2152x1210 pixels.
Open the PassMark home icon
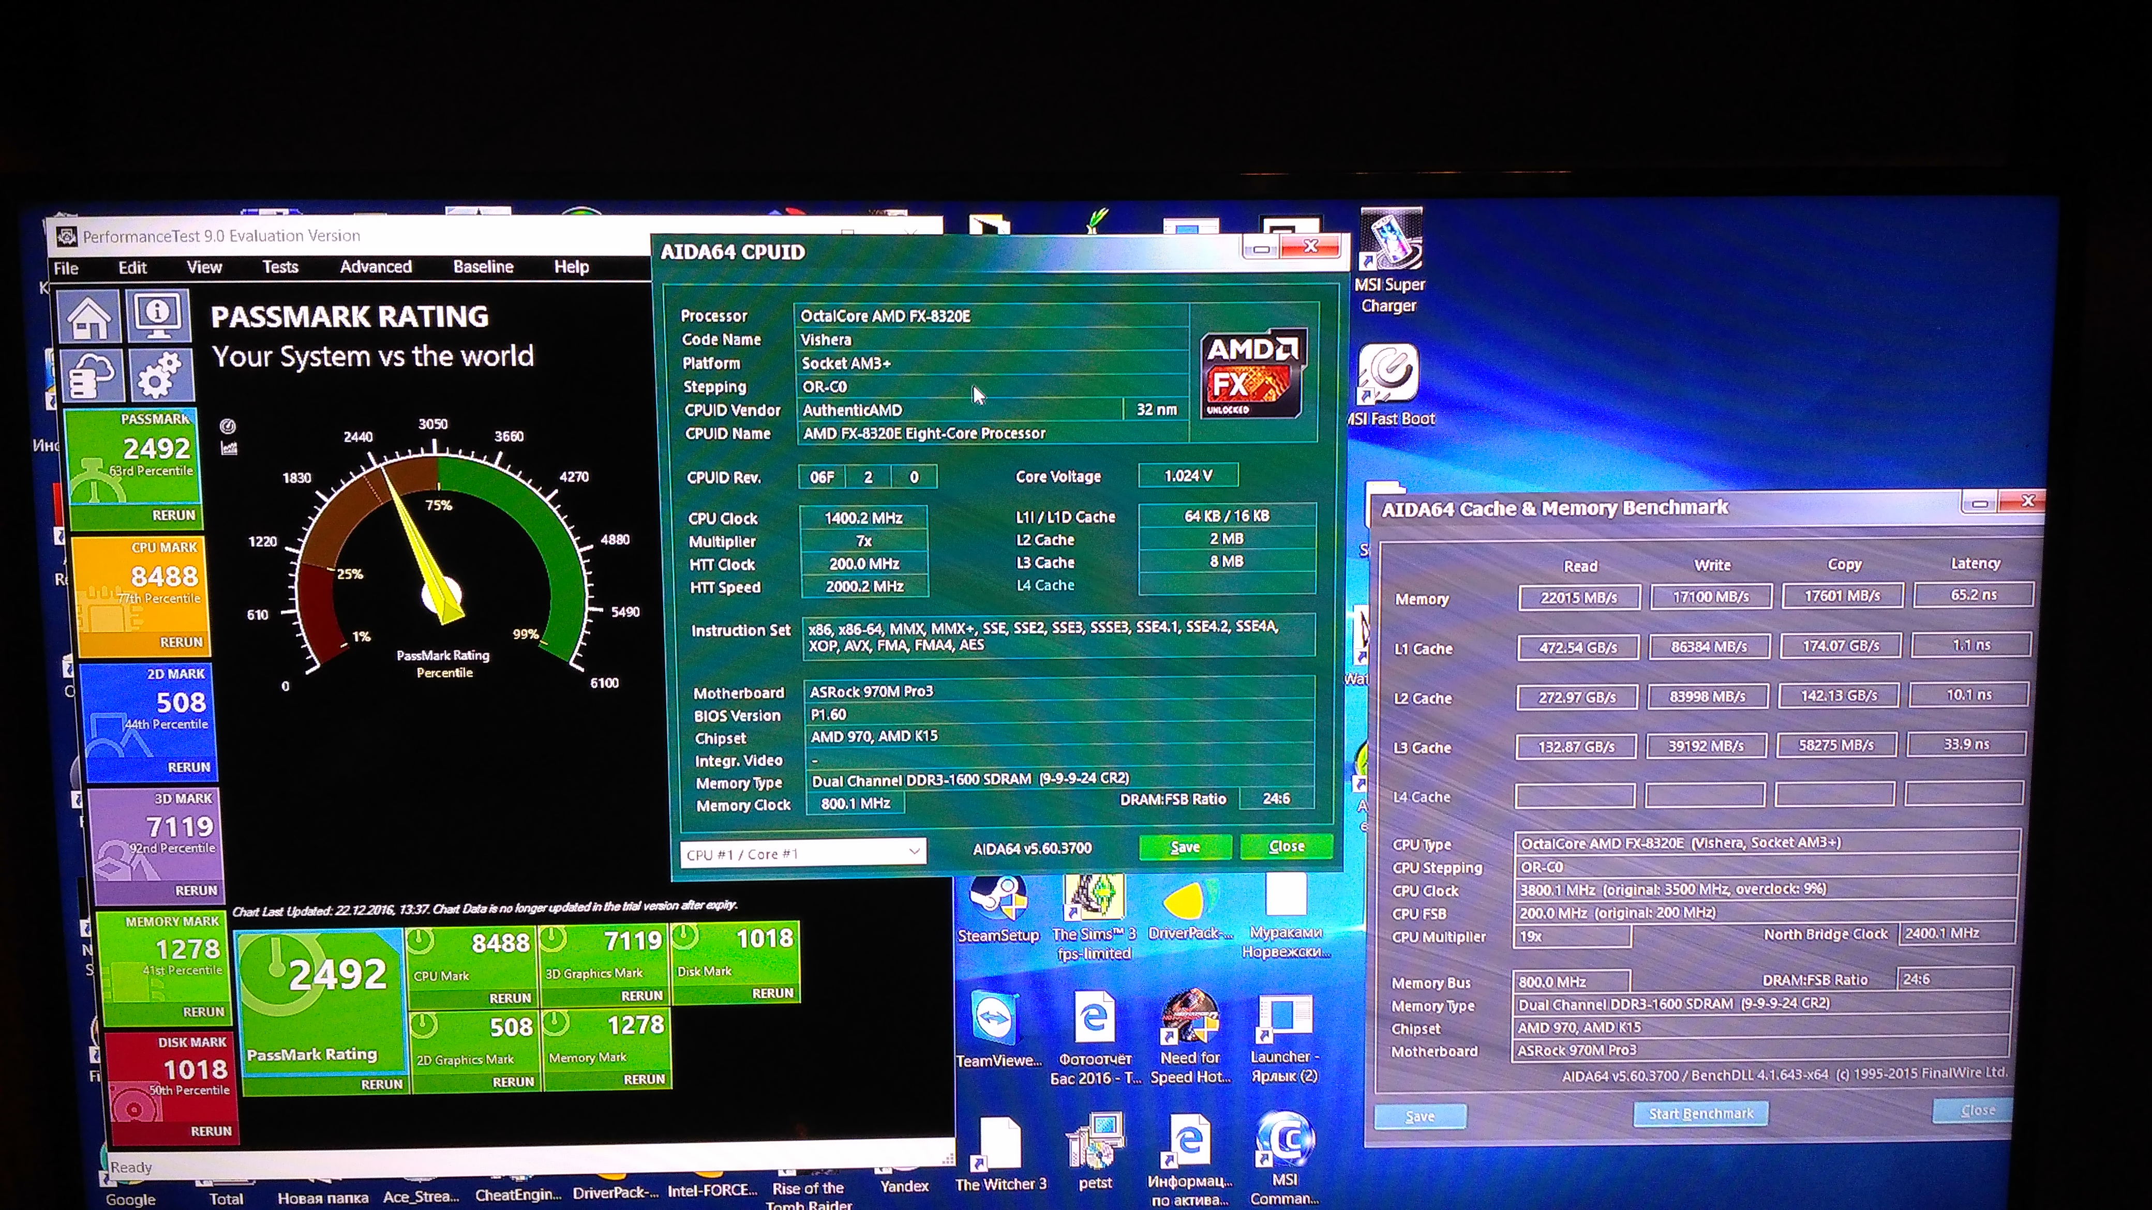pyautogui.click(x=88, y=317)
